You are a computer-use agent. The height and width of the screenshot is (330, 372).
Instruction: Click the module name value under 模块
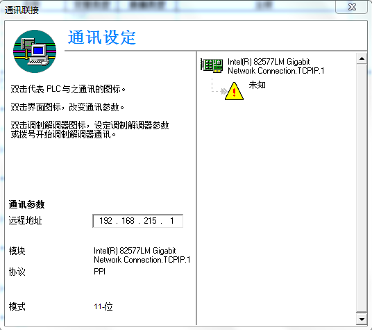pyautogui.click(x=142, y=255)
